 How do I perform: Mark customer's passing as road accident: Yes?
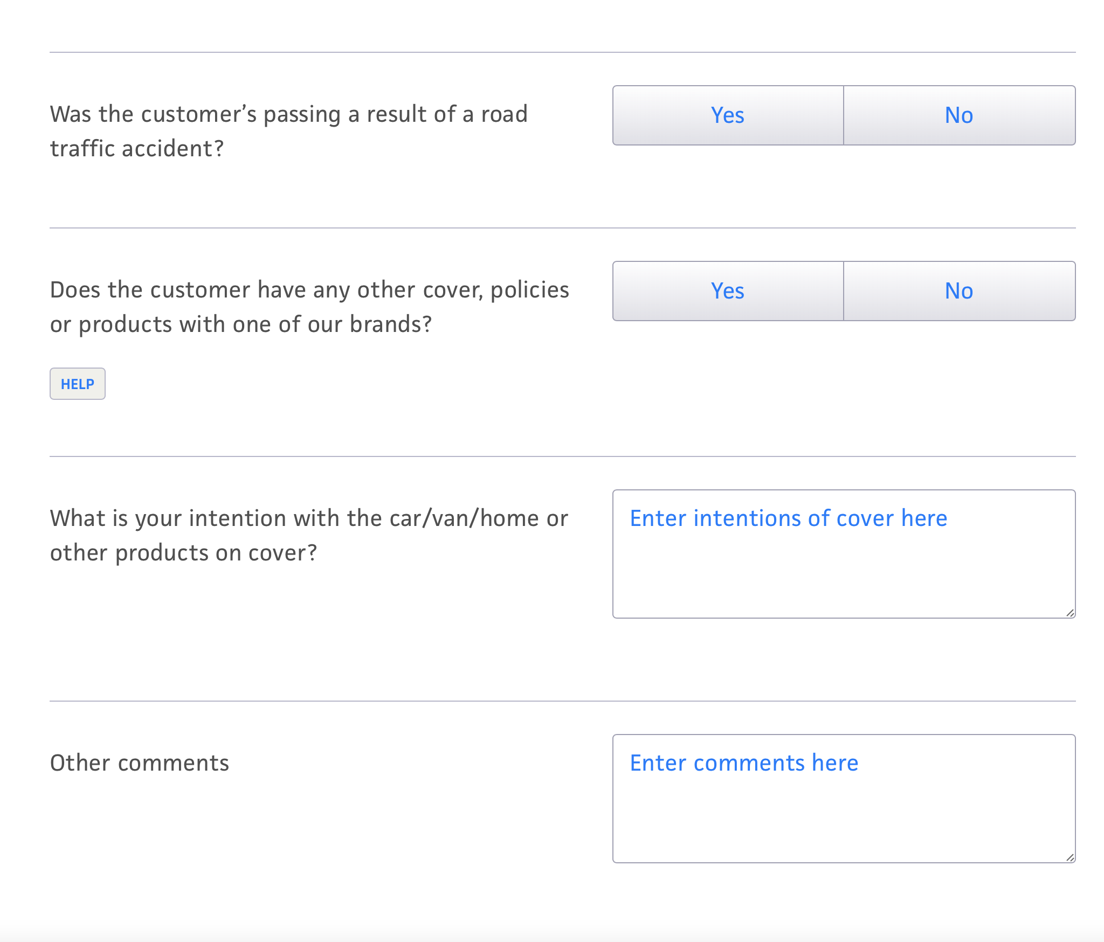[728, 115]
